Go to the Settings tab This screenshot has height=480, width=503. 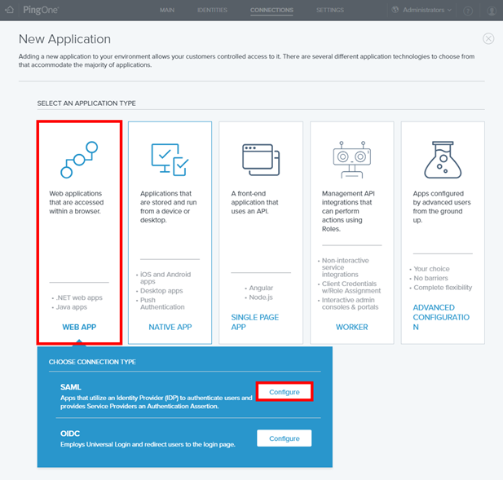pyautogui.click(x=329, y=11)
